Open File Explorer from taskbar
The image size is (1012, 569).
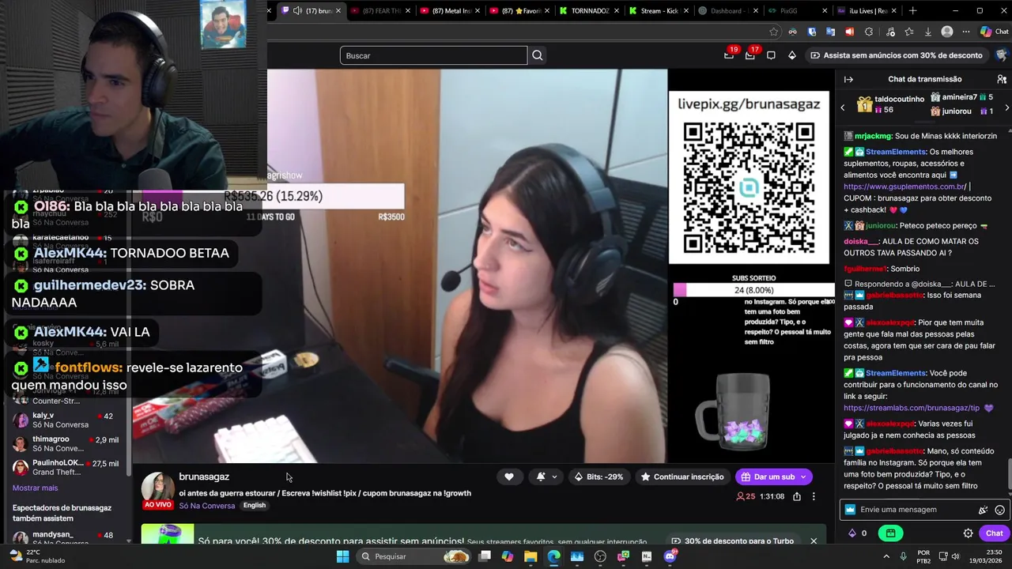(531, 556)
